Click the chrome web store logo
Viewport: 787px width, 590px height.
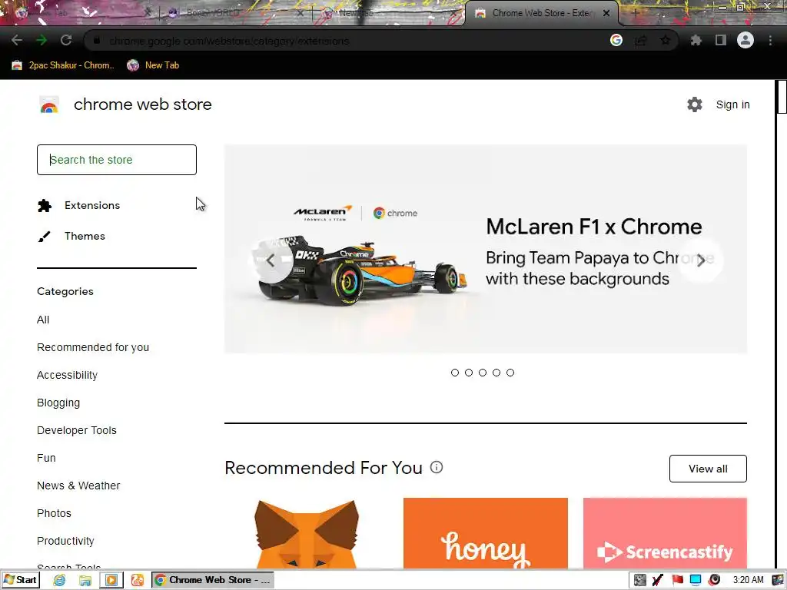click(49, 104)
